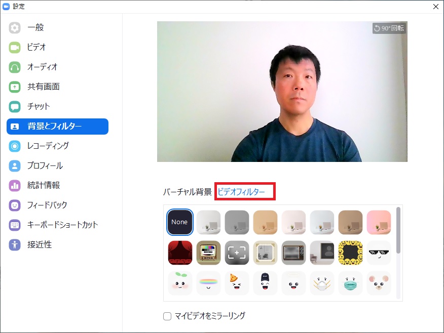Choose the retro TV color bars filter
444x333 pixels.
pyautogui.click(x=208, y=253)
